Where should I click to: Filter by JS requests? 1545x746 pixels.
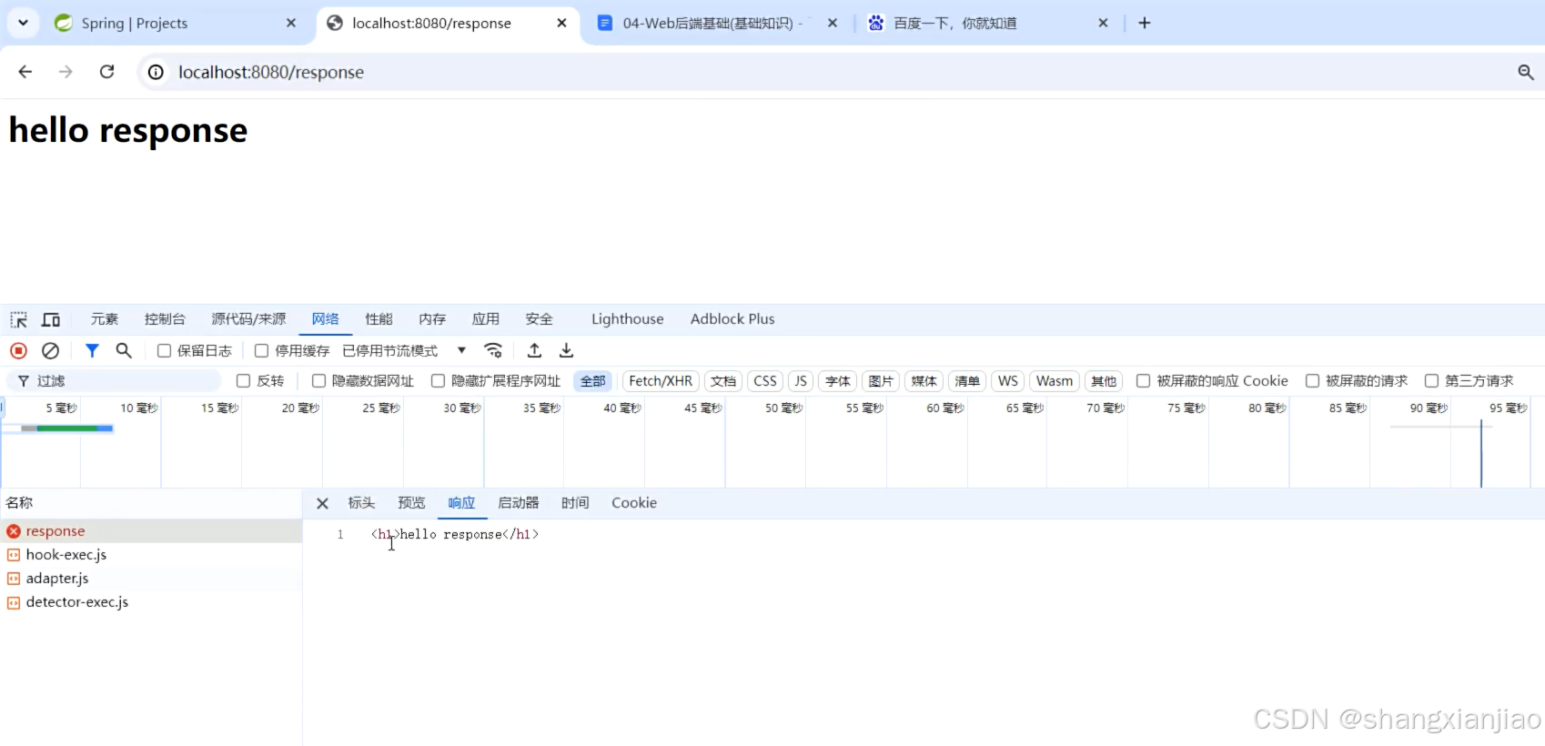coord(801,381)
